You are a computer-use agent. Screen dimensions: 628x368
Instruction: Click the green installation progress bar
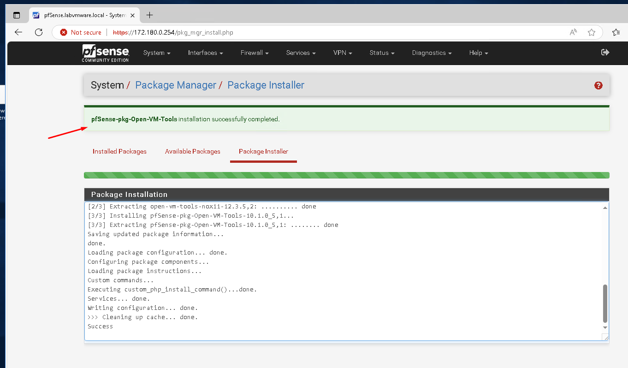pos(346,175)
